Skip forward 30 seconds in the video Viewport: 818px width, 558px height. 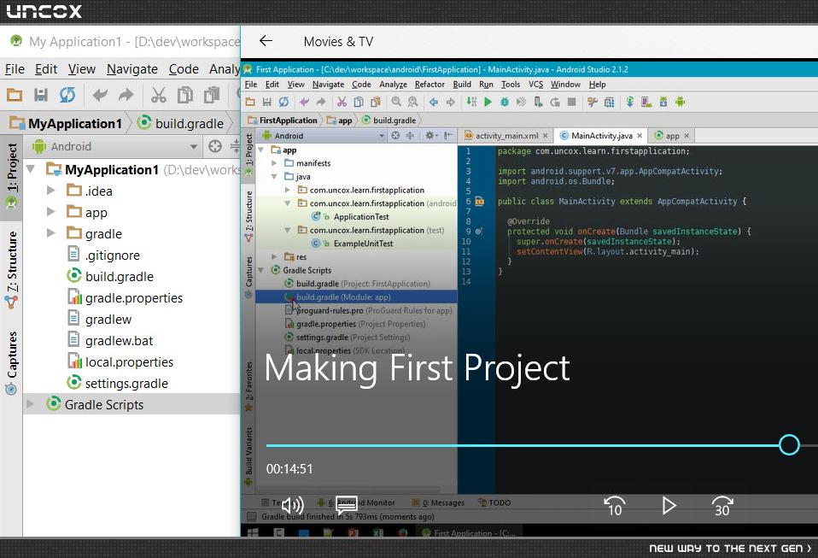point(722,505)
